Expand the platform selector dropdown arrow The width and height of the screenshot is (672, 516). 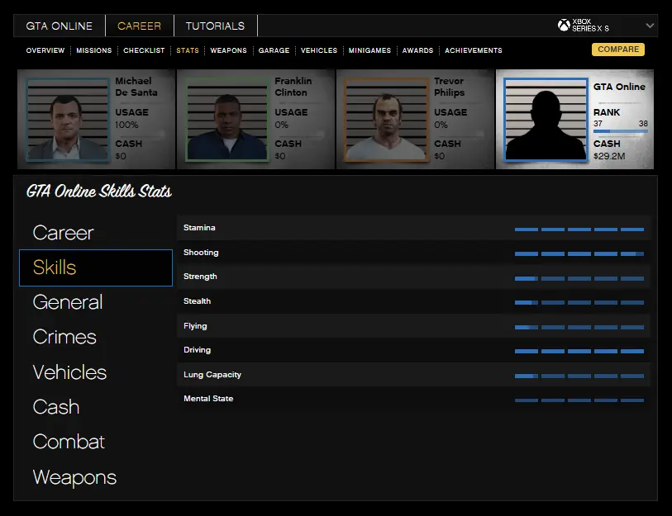click(650, 26)
